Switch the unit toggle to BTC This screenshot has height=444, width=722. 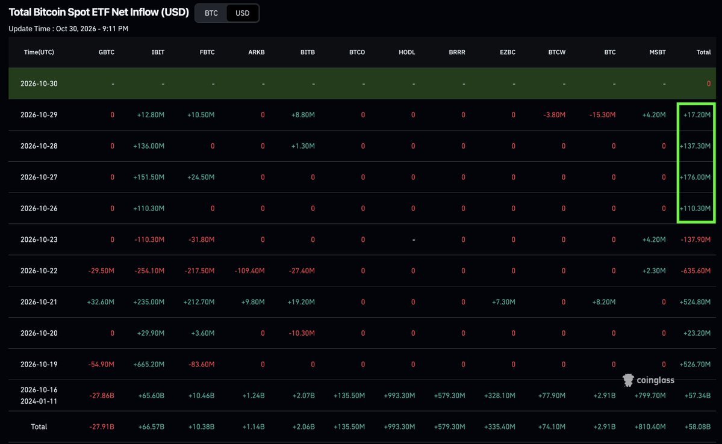[211, 13]
